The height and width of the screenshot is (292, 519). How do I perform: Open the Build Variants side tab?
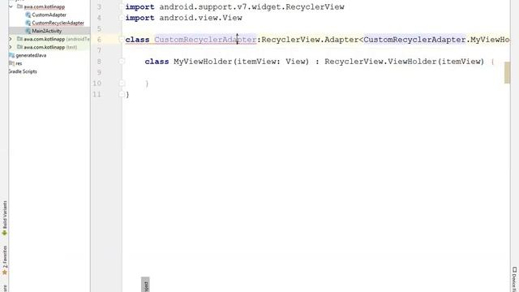[5, 214]
